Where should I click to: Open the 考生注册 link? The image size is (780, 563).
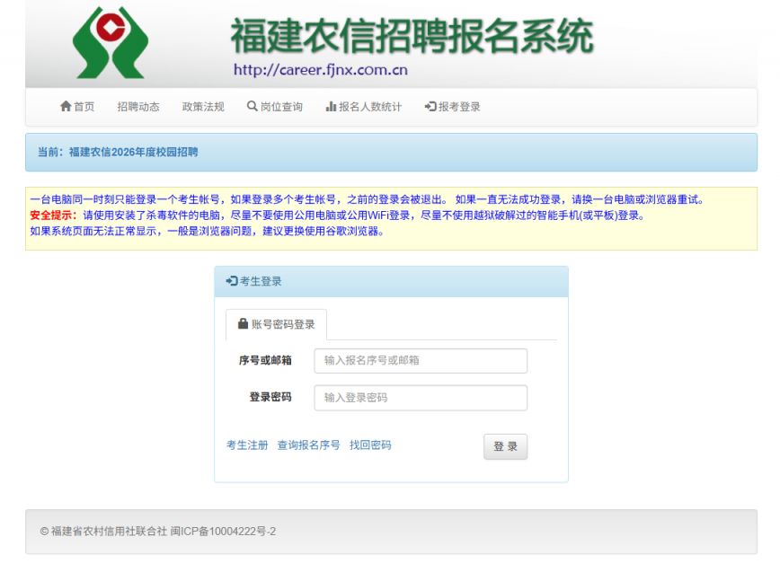pos(247,445)
